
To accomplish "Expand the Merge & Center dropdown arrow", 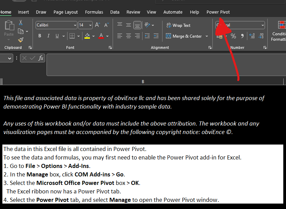I will tap(207, 36).
